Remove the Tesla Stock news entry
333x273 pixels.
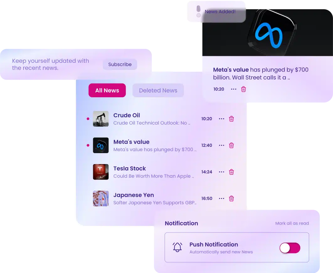tap(231, 172)
